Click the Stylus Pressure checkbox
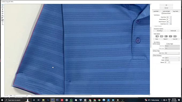Screen dimensions: 182x102 pos(154,26)
